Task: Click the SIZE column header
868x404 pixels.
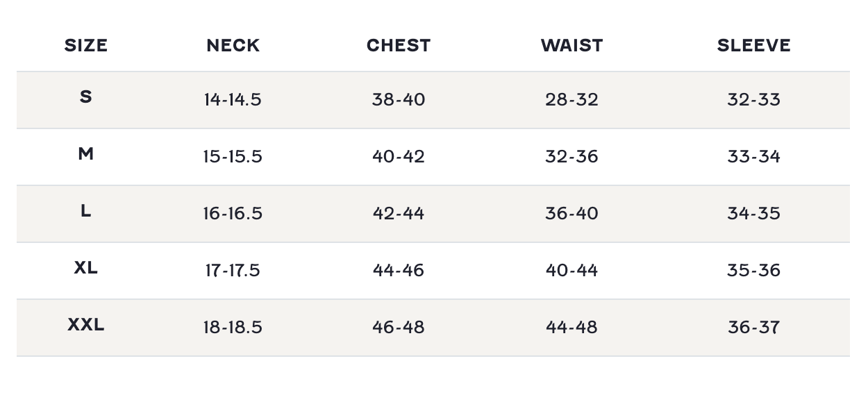Action: point(85,46)
